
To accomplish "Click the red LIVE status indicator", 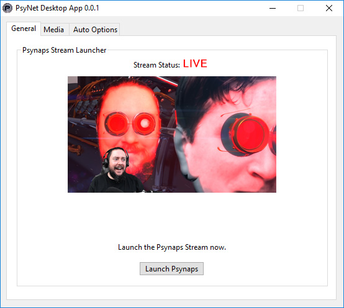I will coord(195,64).
